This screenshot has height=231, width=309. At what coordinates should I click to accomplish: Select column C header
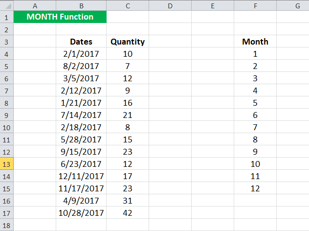[128, 6]
